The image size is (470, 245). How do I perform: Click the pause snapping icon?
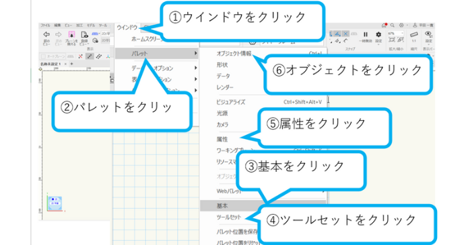[366, 35]
